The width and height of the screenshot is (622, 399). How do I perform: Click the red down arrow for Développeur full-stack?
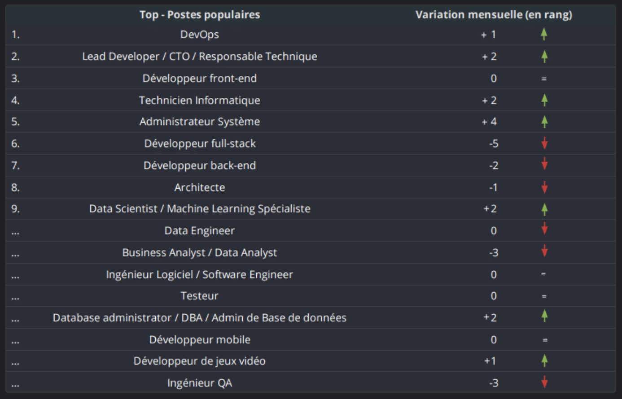pos(544,143)
